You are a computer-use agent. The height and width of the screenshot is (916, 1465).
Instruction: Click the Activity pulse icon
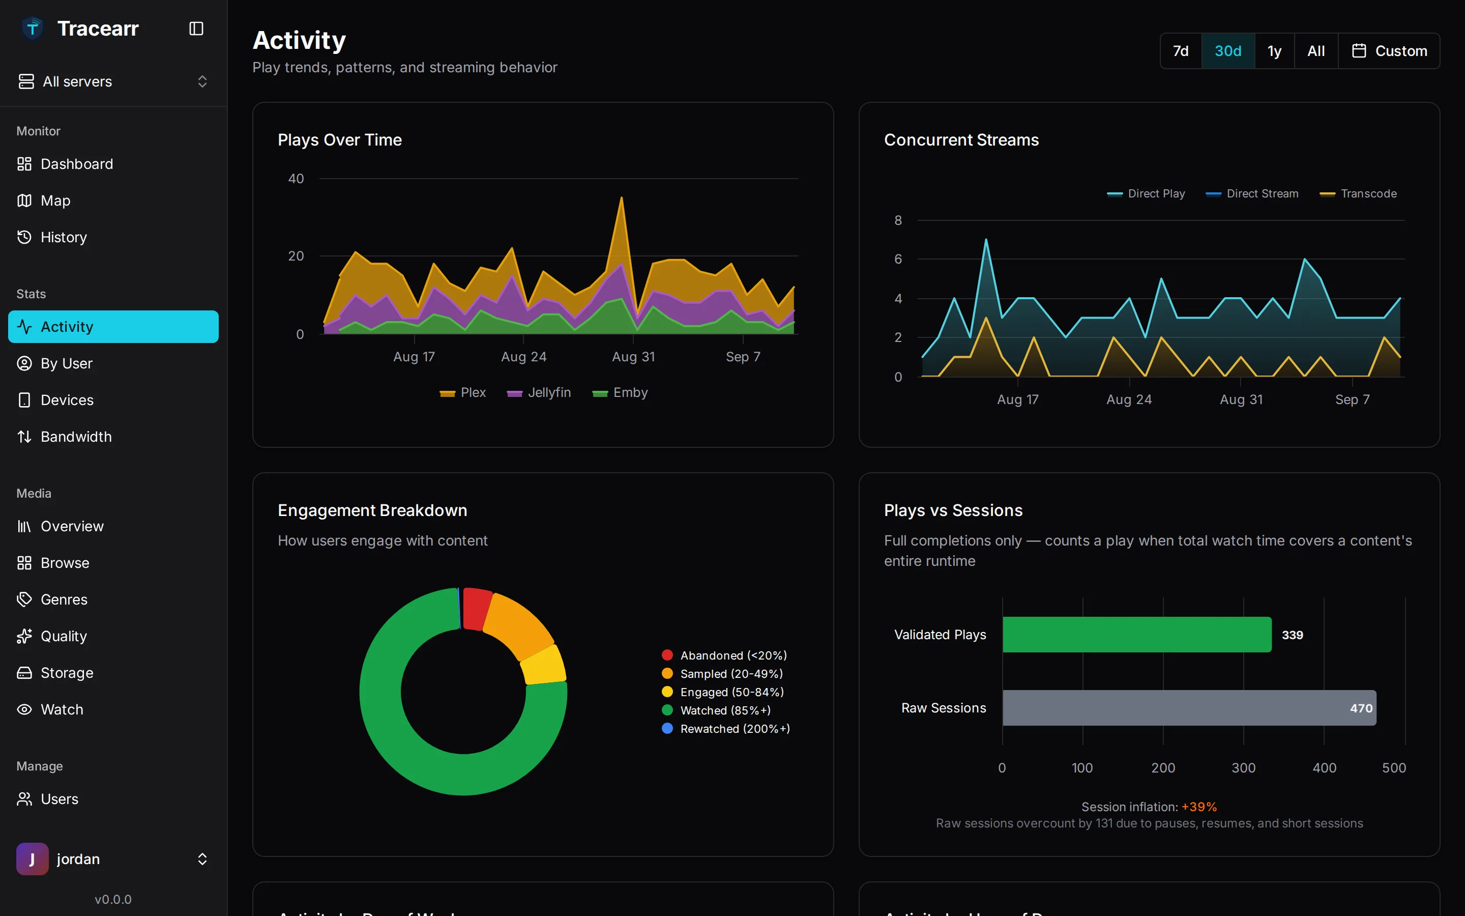[x=24, y=327]
